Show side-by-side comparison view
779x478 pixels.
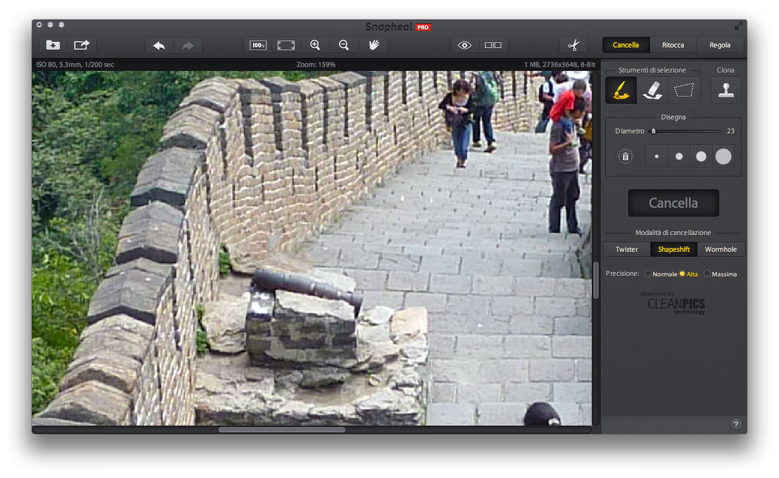tap(493, 45)
